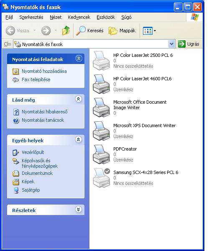Select Microsoft XPS Document Writer name
This screenshot has height=251, width=214.
[145, 125]
